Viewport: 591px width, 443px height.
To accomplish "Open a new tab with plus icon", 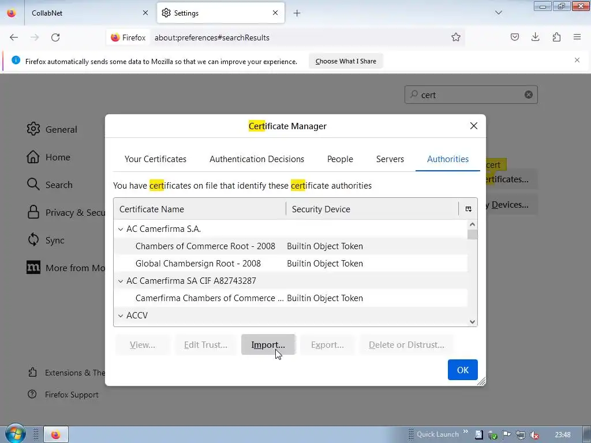I will tap(297, 13).
